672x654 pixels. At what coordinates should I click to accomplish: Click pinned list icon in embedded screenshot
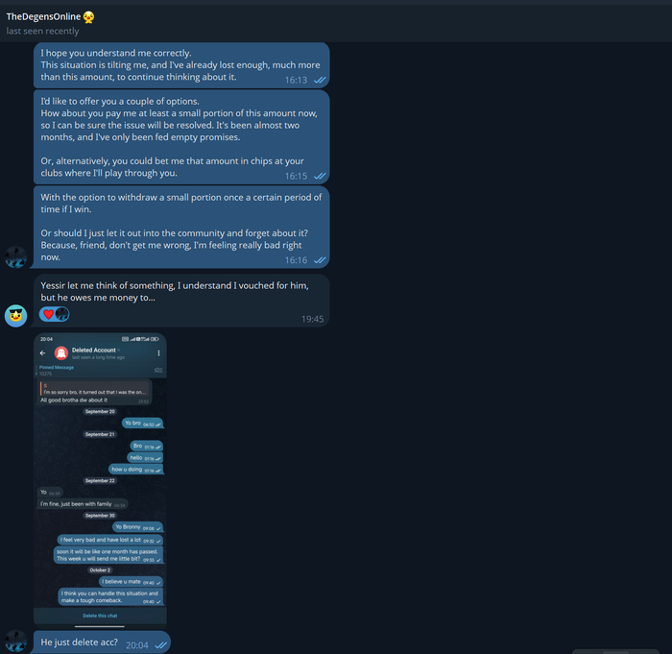[x=158, y=370]
